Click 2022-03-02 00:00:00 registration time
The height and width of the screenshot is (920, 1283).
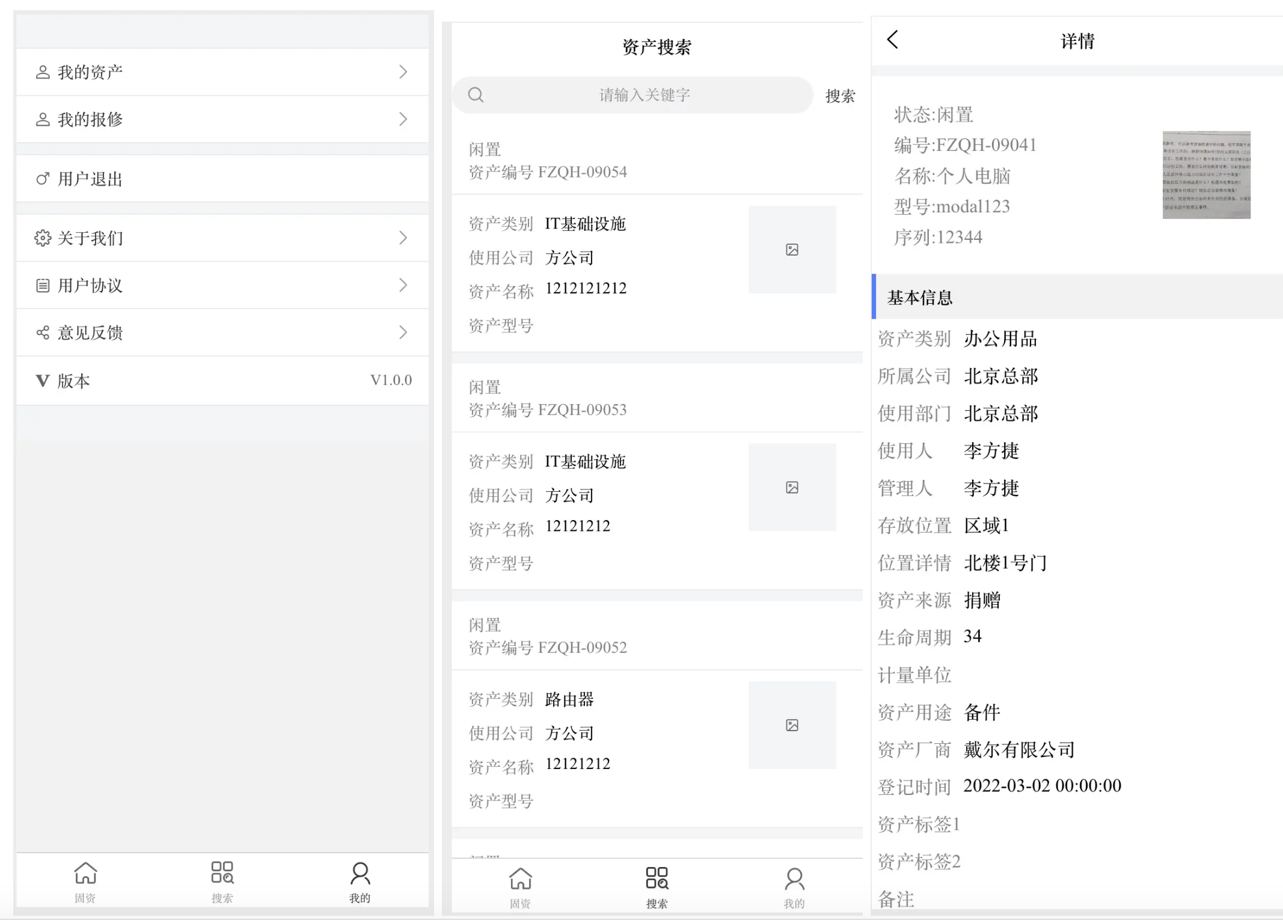coord(1043,786)
